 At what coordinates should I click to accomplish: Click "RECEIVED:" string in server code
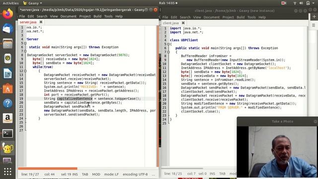[x=90, y=87]
